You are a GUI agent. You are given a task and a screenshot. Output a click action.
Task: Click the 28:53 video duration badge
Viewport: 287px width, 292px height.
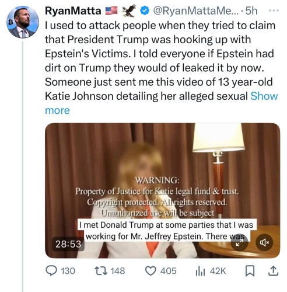tap(68, 244)
